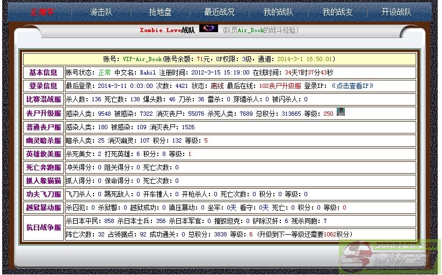Viewport: 442px width, 275px height.
Task: Open 我的战队 in the navigation bar
Action: coord(278,12)
